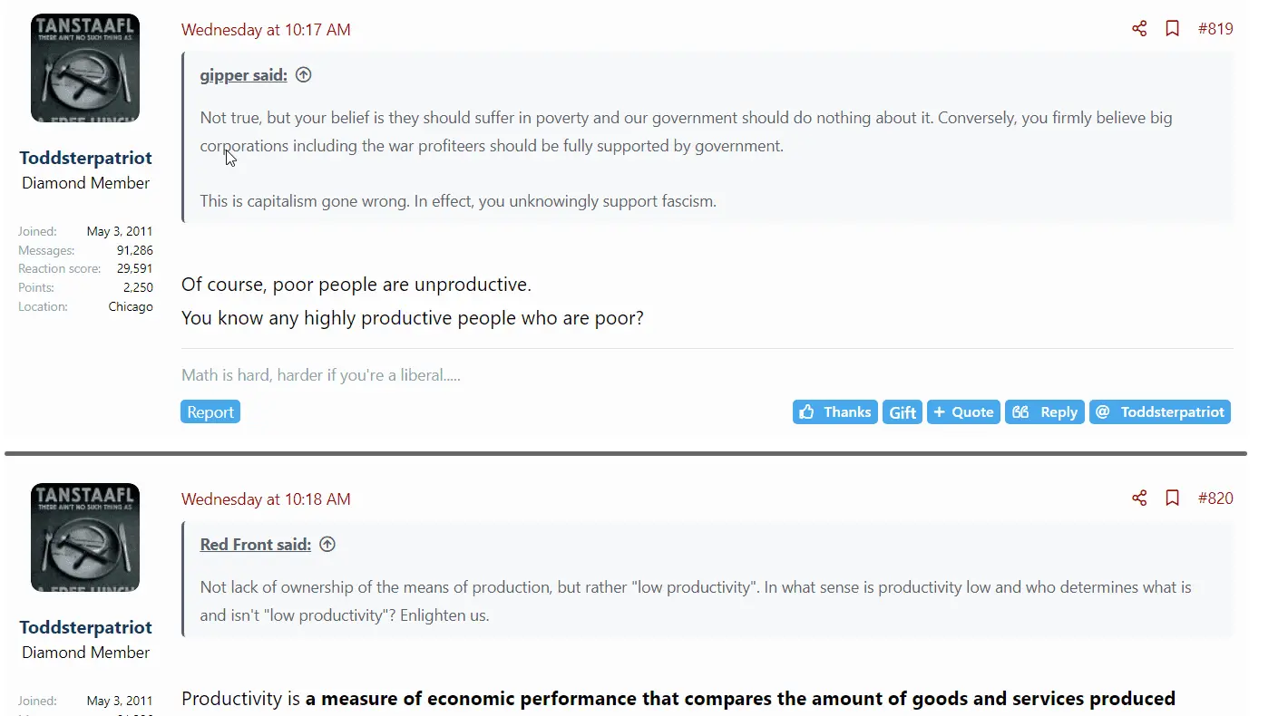
Task: Open post #819 permalink number
Action: [x=1215, y=29]
